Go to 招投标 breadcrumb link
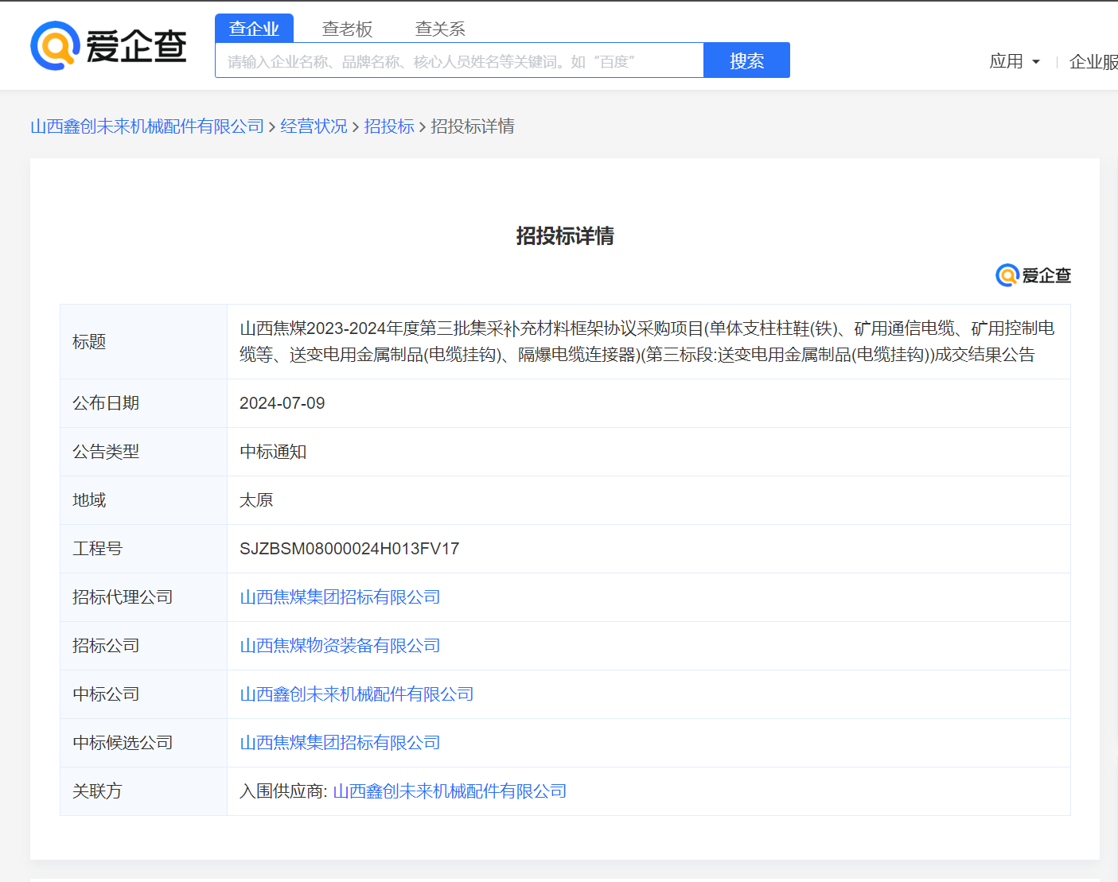The height and width of the screenshot is (882, 1118). [389, 126]
